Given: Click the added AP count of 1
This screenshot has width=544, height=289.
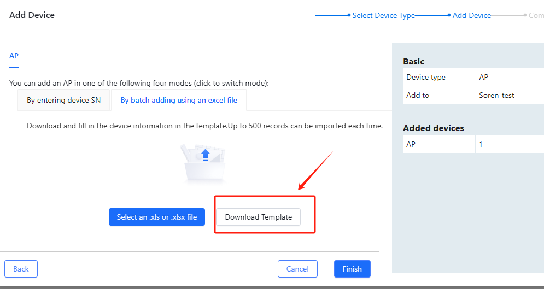Looking at the screenshot, I should tap(481, 144).
